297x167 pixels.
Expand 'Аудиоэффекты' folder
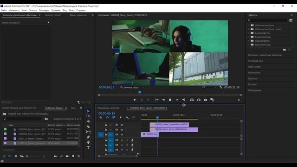point(248,33)
